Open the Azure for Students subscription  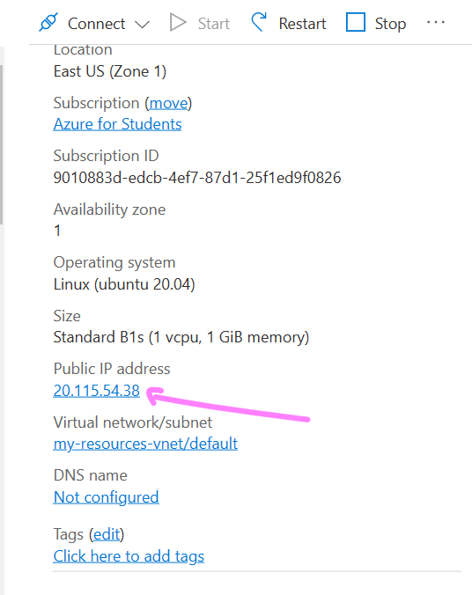pos(117,124)
